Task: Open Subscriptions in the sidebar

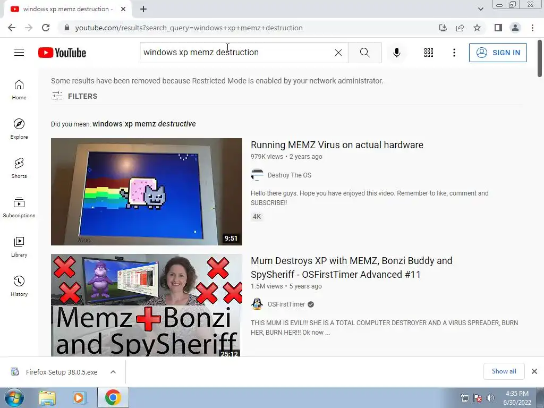Action: (x=19, y=208)
